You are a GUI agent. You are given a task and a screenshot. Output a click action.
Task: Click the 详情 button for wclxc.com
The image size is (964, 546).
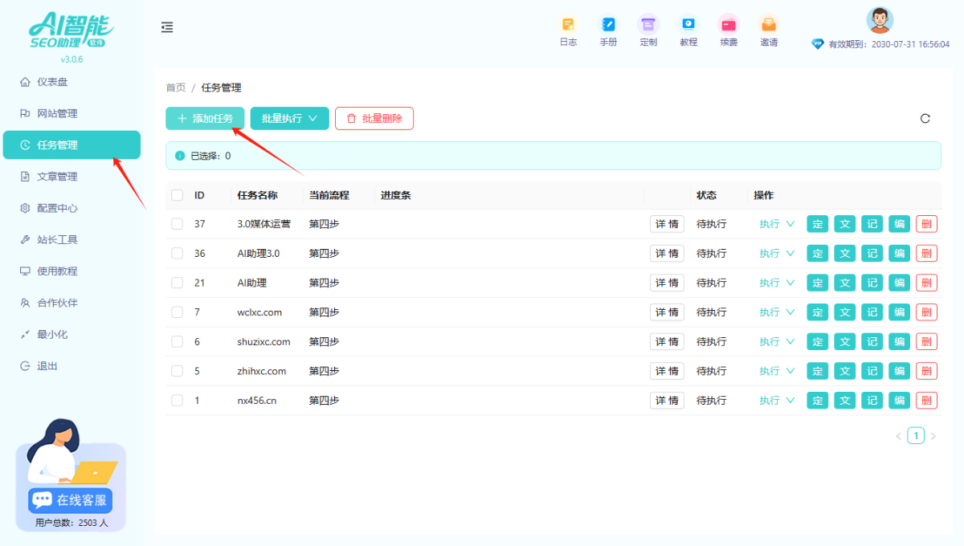tap(667, 312)
